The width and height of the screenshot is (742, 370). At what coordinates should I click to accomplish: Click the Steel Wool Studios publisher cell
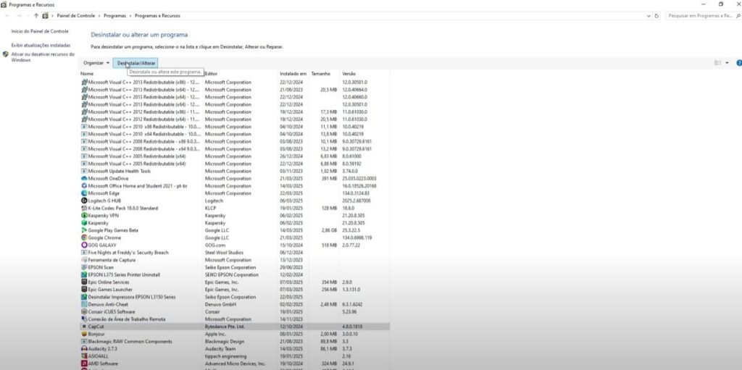[x=225, y=253]
